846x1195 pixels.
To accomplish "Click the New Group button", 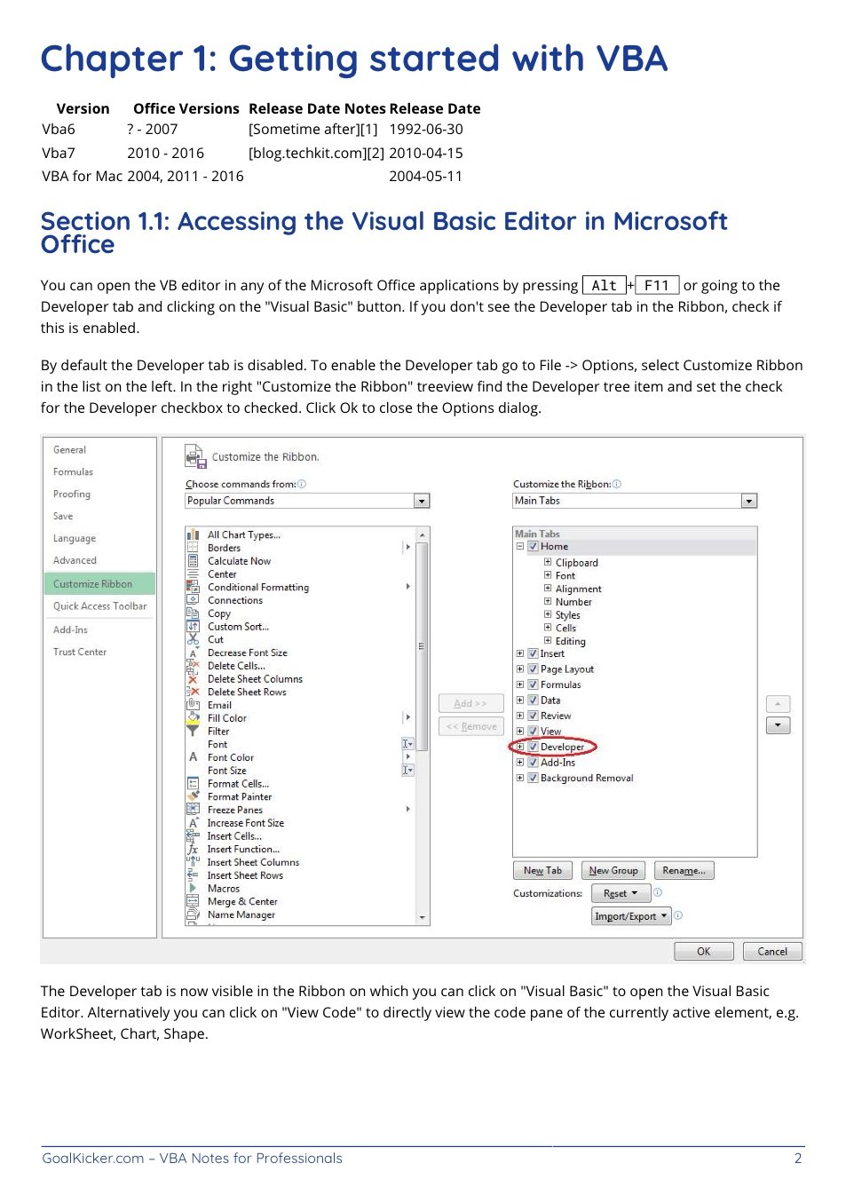I will [613, 871].
